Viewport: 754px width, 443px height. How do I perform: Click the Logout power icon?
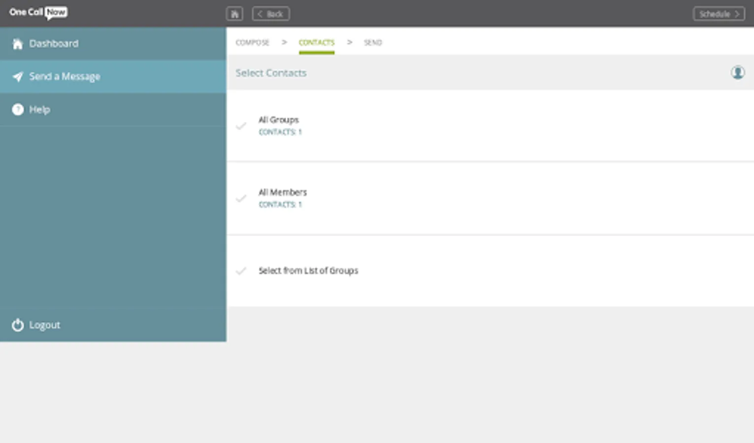(18, 325)
